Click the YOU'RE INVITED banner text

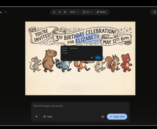click(42, 35)
